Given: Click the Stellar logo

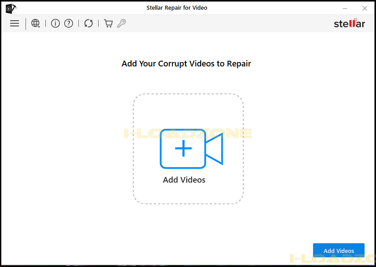Looking at the screenshot, I should pyautogui.click(x=350, y=23).
